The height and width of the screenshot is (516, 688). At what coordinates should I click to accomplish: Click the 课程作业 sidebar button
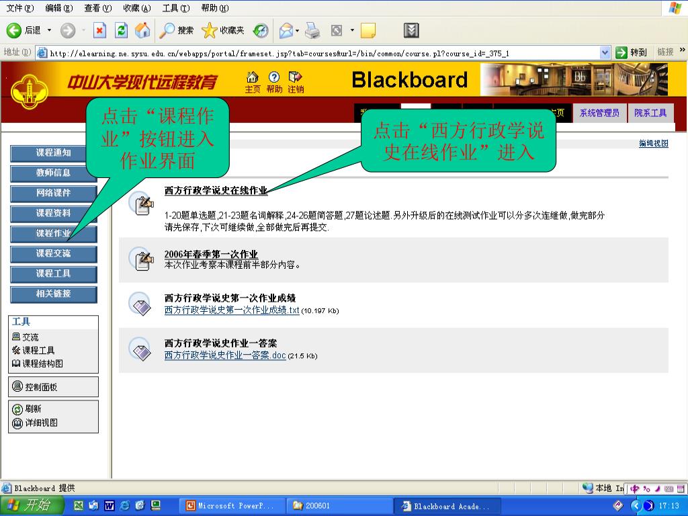[54, 234]
